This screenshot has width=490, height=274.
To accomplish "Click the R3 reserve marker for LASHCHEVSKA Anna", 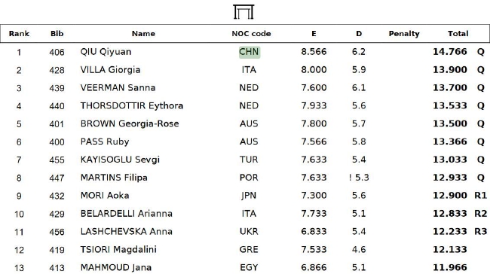I will click(481, 232).
